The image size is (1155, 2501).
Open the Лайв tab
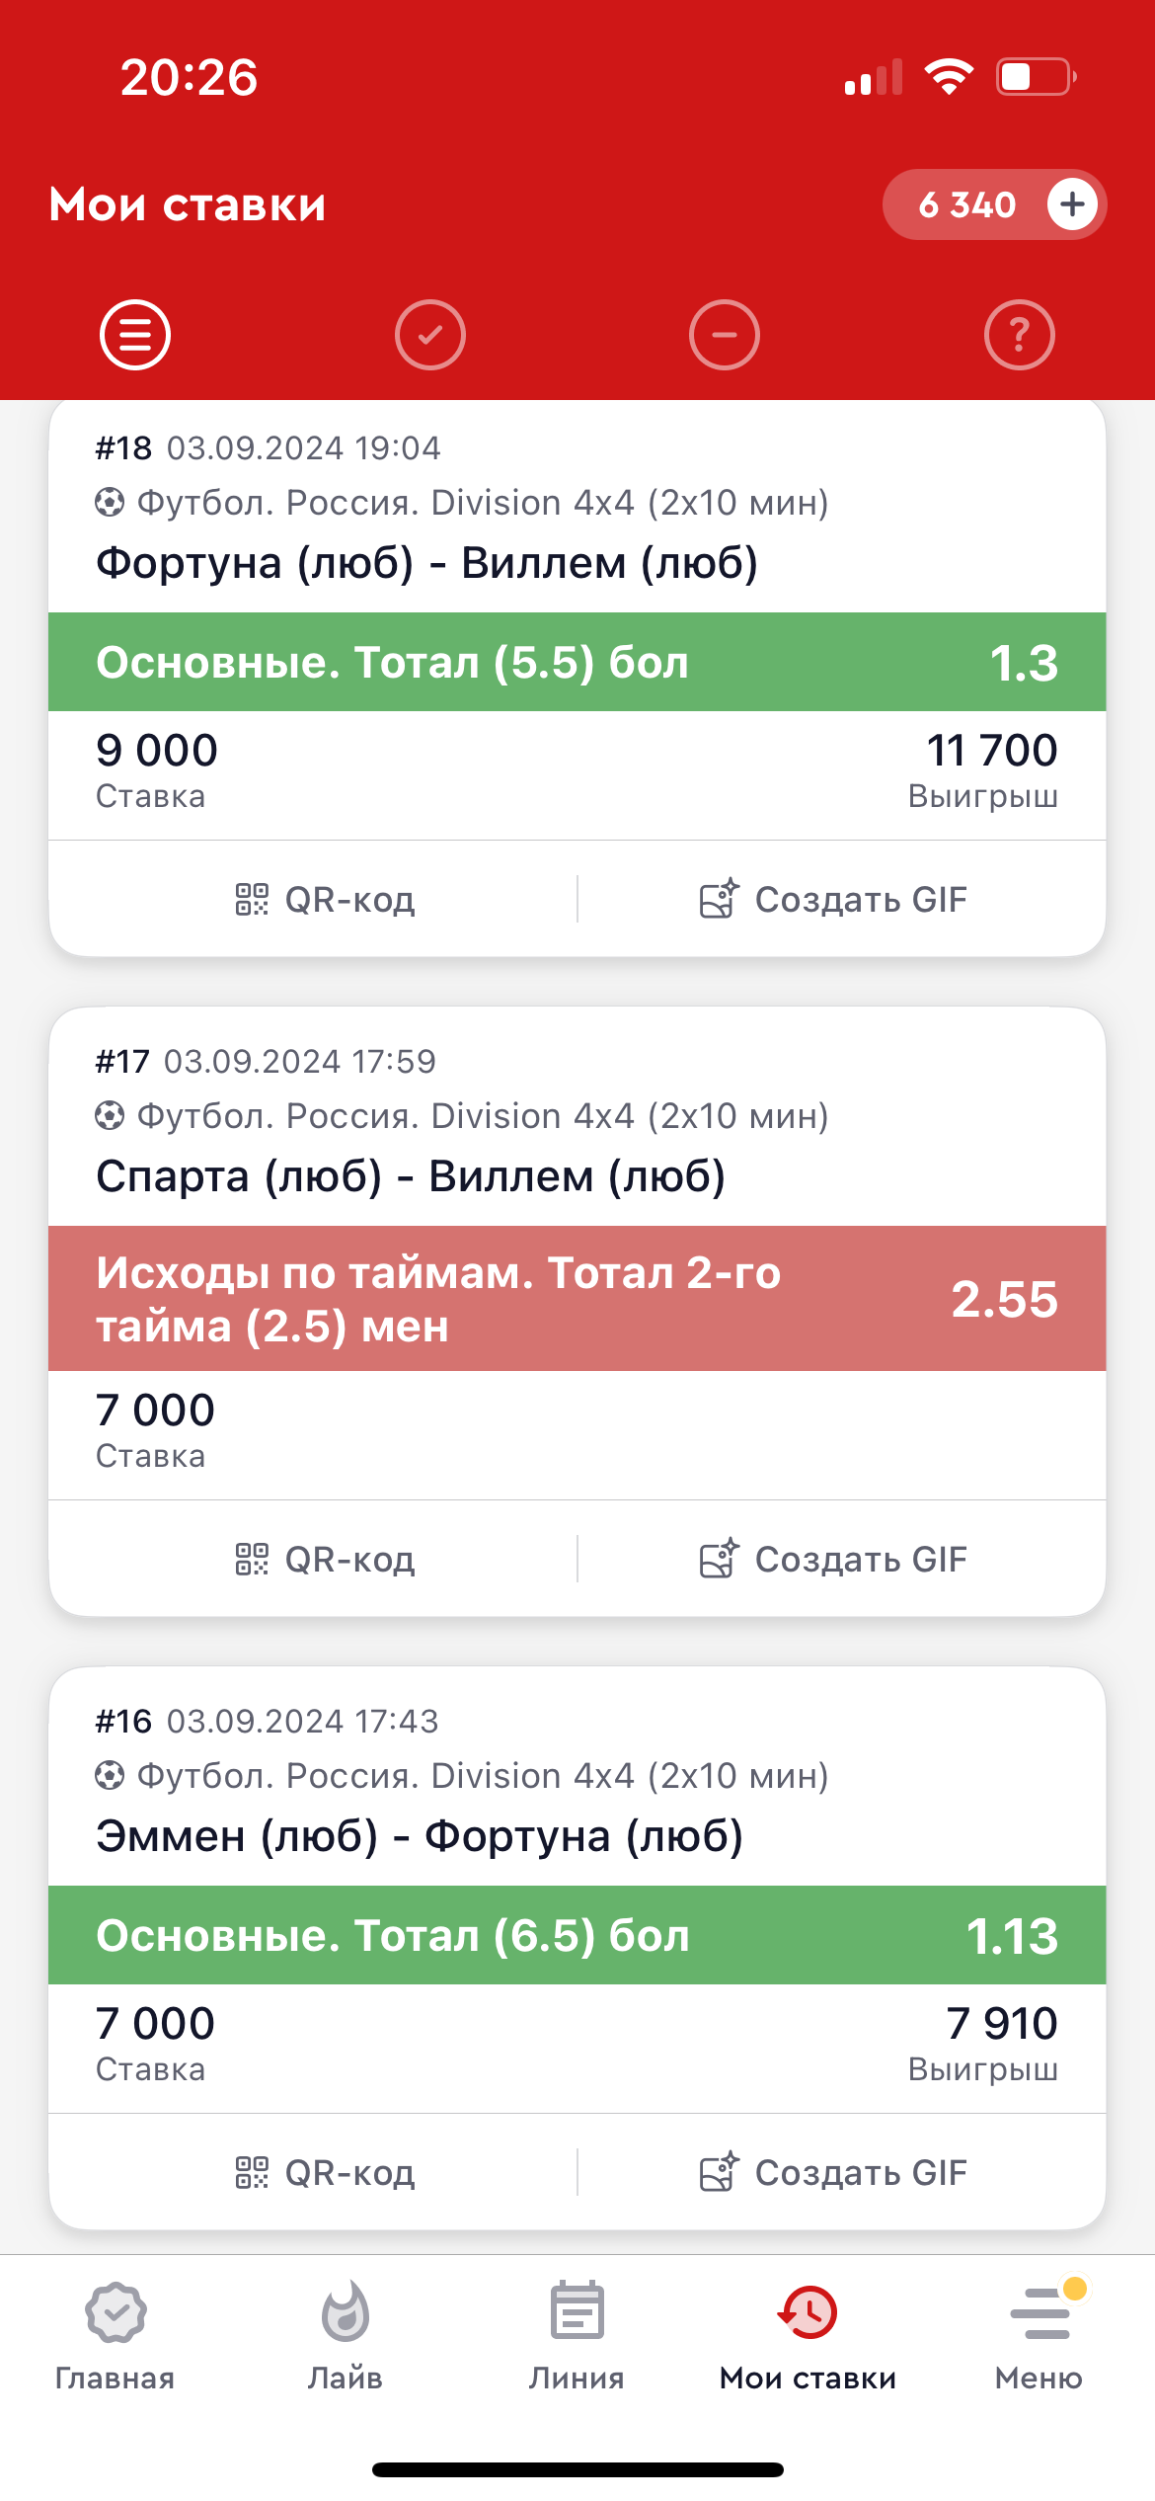point(346,2337)
